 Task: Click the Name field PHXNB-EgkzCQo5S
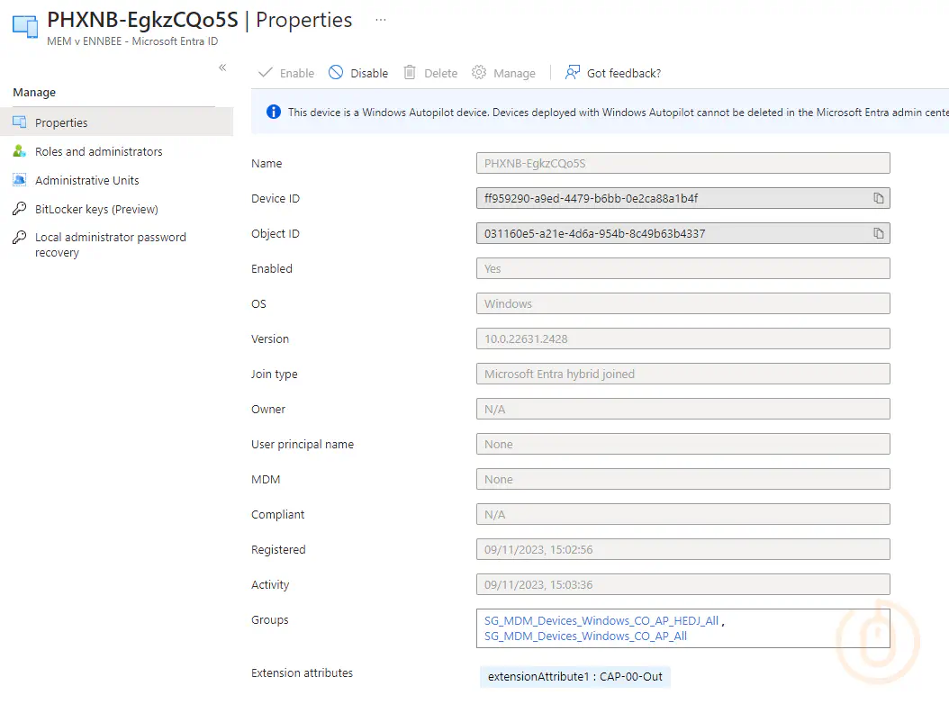click(x=682, y=164)
